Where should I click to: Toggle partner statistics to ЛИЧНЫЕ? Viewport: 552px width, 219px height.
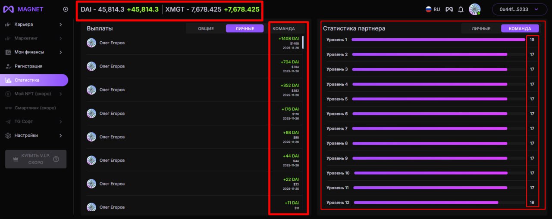click(x=481, y=28)
